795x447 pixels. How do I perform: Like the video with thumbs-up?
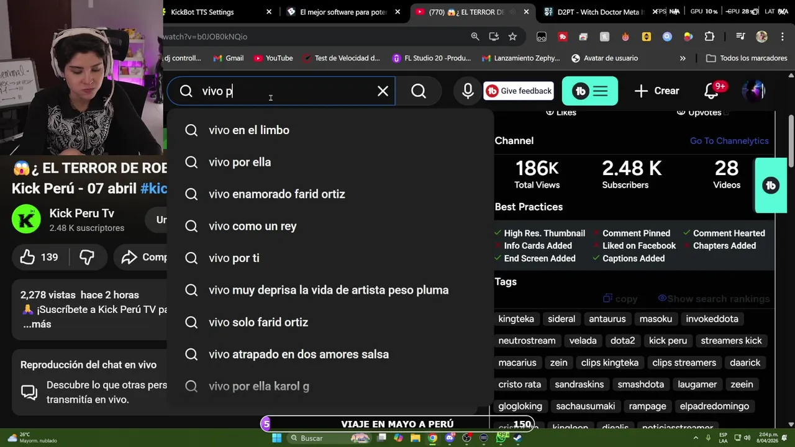(39, 257)
